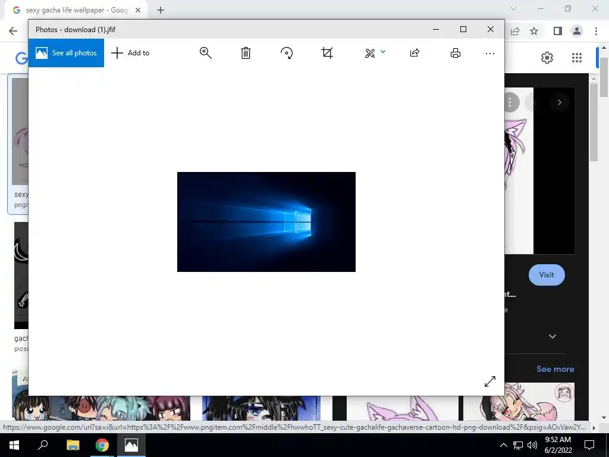Go back in Chrome
The image size is (609, 457).
pos(13,31)
